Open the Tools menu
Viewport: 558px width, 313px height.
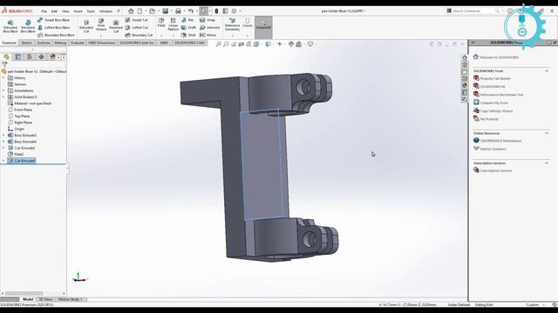tap(91, 11)
